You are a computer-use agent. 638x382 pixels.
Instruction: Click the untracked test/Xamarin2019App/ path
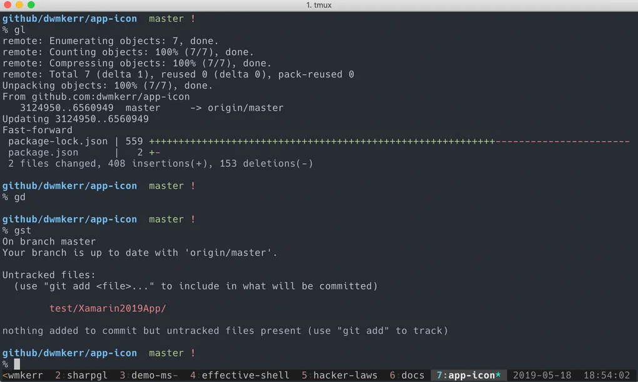108,308
